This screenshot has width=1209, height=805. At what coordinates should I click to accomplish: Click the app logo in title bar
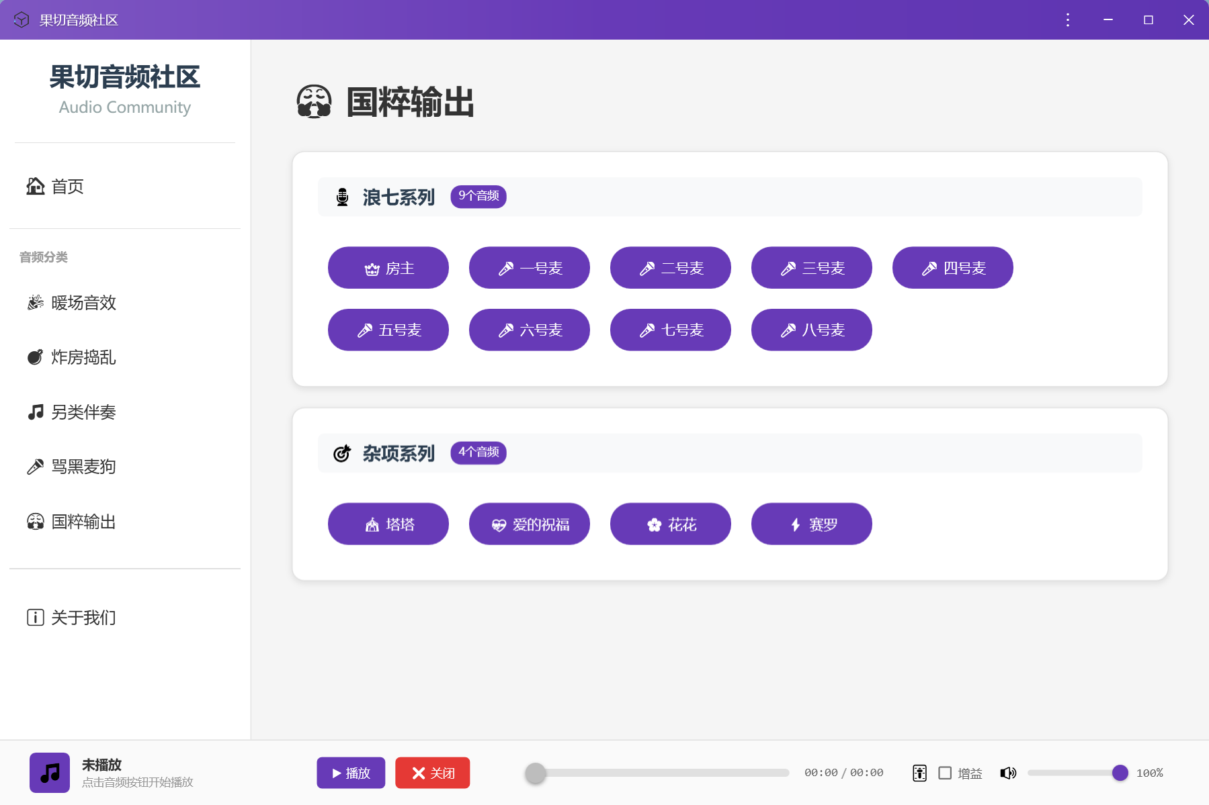pos(21,19)
